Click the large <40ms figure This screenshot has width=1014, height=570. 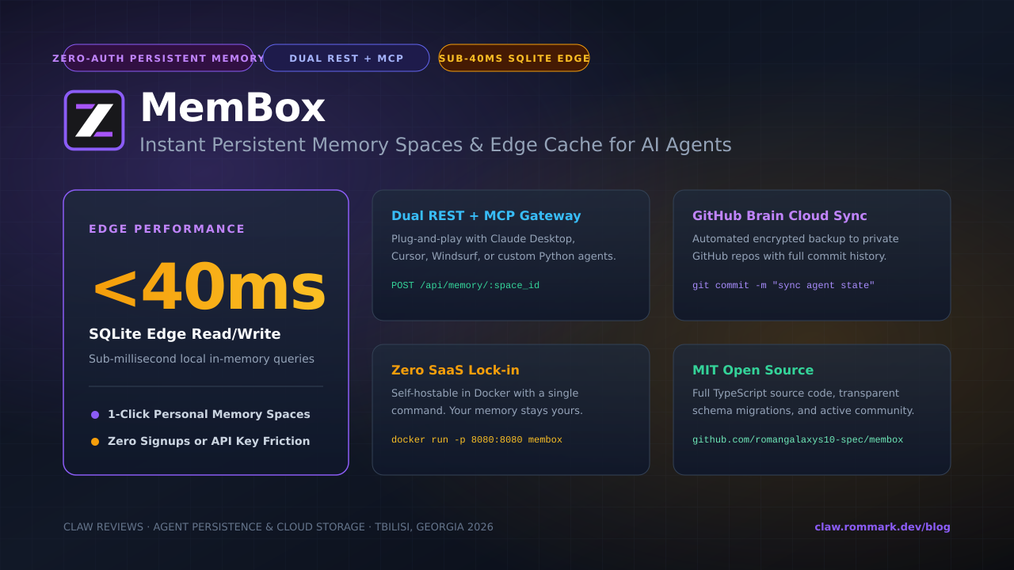pos(209,288)
